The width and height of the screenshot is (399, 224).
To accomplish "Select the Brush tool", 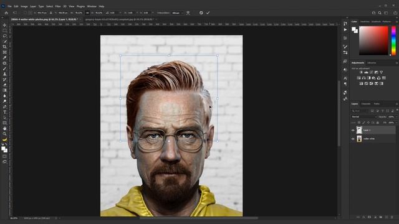I will coord(4,68).
